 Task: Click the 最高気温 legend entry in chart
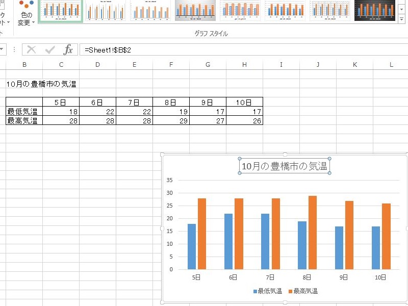pyautogui.click(x=303, y=291)
